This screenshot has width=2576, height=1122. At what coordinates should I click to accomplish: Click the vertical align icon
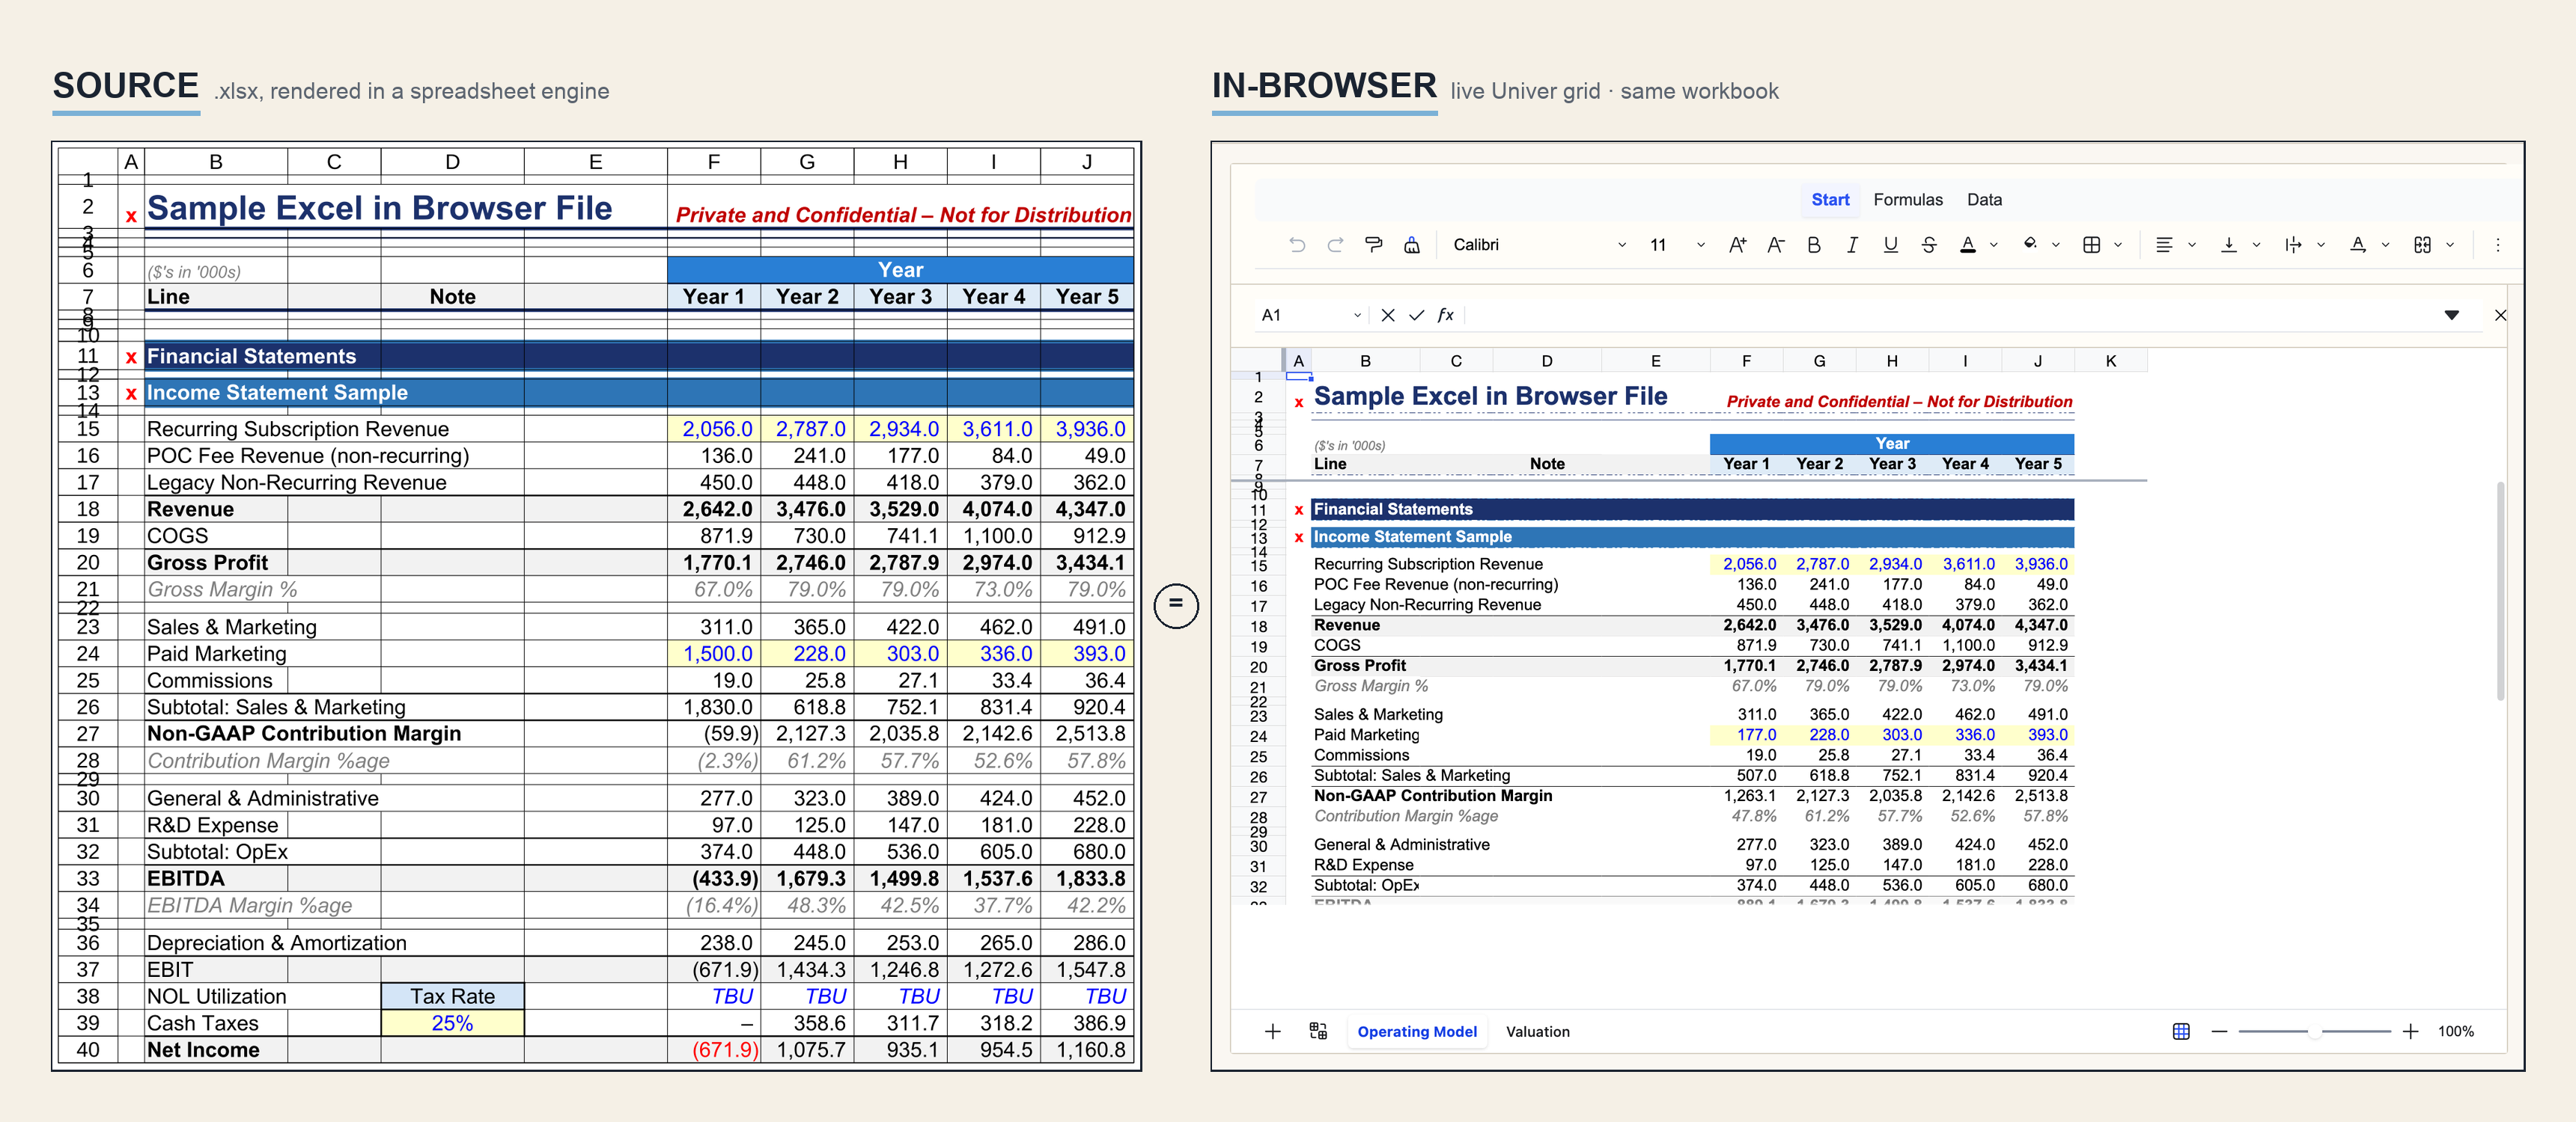(2229, 245)
